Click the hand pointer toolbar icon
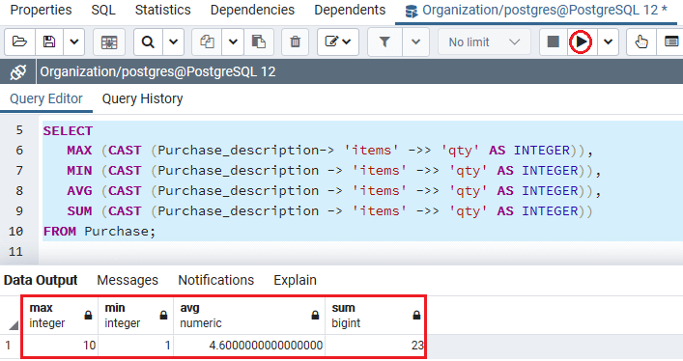 (x=641, y=42)
